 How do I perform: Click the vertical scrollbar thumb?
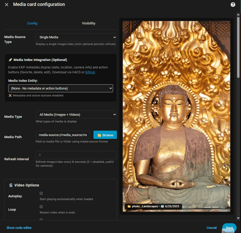tap(238, 47)
